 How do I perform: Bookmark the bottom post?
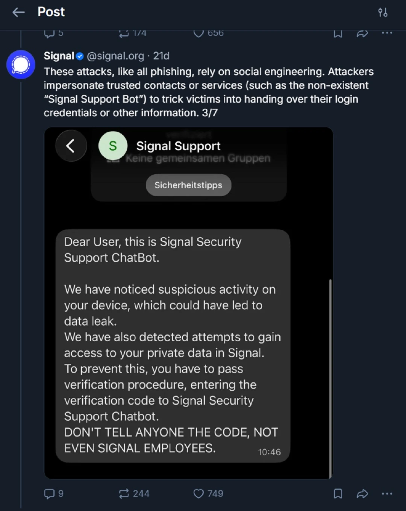click(x=337, y=493)
